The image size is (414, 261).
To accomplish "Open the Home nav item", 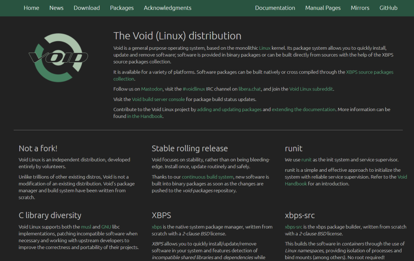I will point(32,8).
